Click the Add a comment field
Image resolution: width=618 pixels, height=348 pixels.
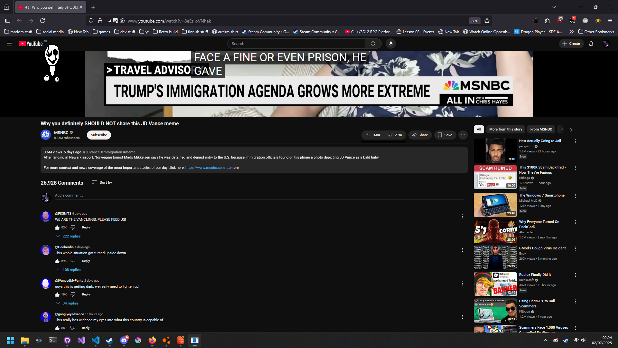click(x=259, y=195)
